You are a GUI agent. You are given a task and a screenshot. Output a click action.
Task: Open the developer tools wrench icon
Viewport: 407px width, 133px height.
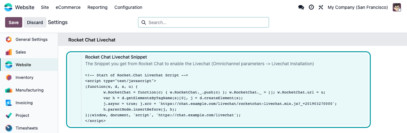[321, 7]
